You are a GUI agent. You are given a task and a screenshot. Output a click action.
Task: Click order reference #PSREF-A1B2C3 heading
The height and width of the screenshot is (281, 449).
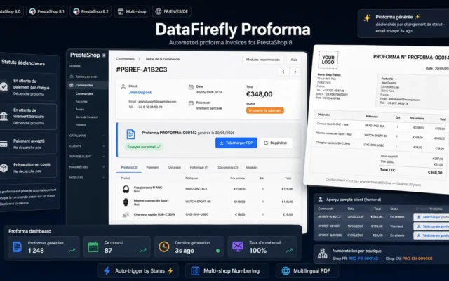(x=142, y=70)
